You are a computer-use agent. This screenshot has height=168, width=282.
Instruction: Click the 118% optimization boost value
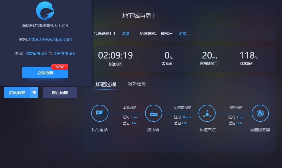tap(249, 55)
